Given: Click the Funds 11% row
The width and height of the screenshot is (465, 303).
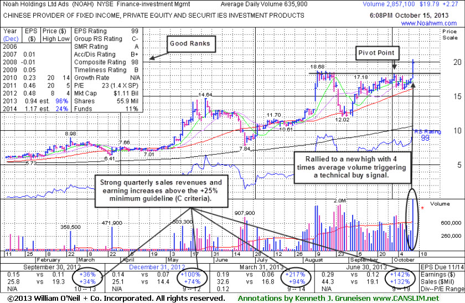Looking at the screenshot, I should (106, 109).
